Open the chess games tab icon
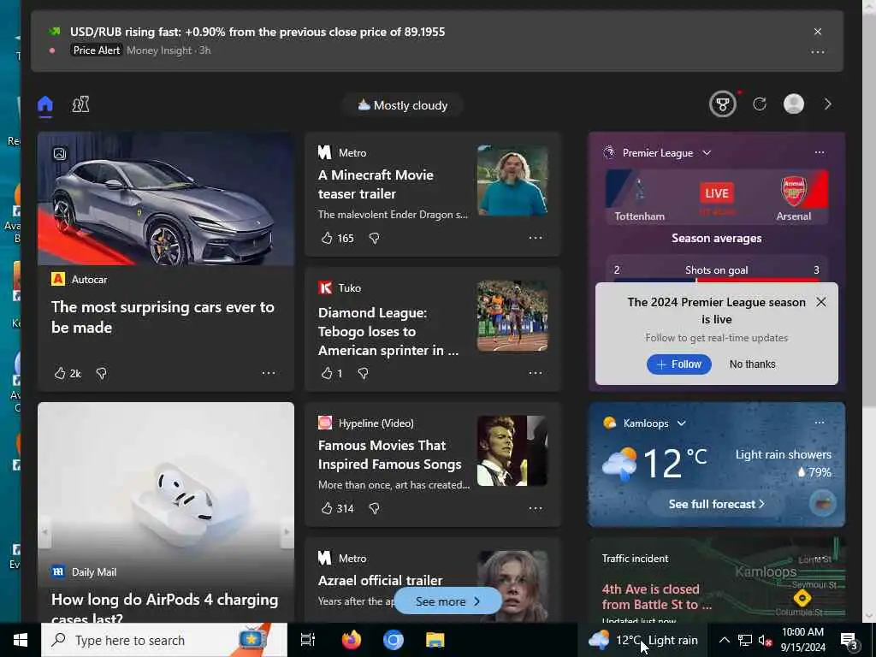Image resolution: width=876 pixels, height=657 pixels. click(80, 104)
